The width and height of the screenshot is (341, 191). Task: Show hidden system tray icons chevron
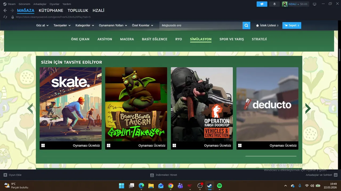click(286, 186)
